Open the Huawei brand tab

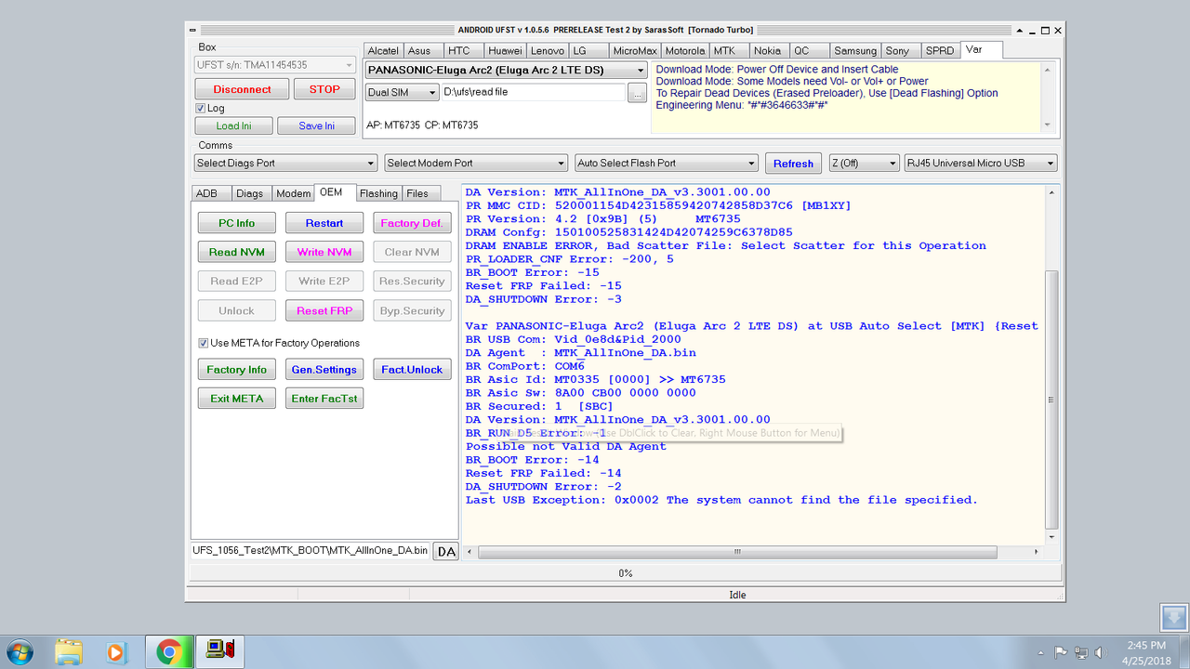tap(505, 51)
